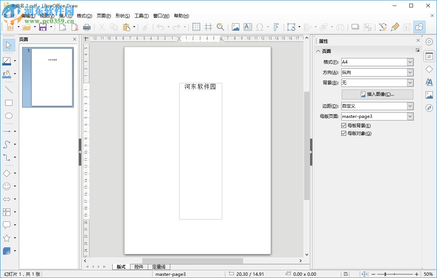Open the Gallery panel in the sidebar

coord(429,95)
